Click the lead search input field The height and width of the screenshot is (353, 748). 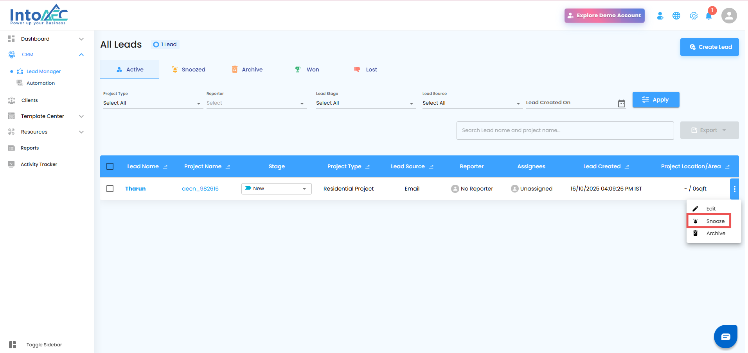point(565,130)
